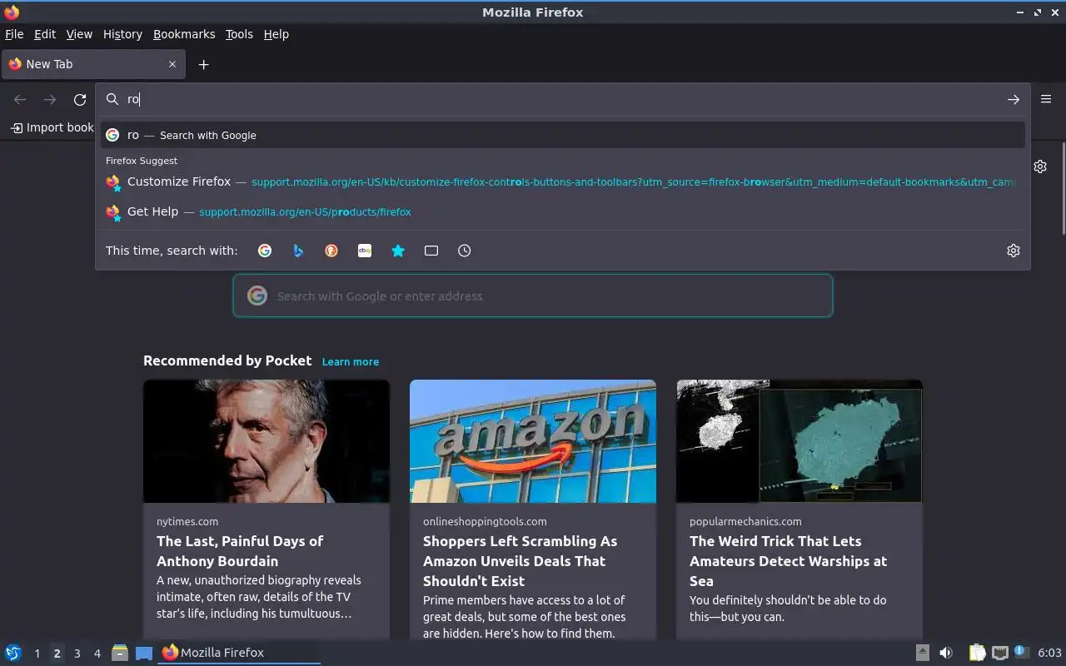This screenshot has width=1066, height=666.
Task: Close the New Tab tab
Action: coord(172,64)
